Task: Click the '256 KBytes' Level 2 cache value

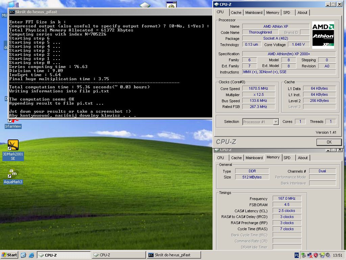Action: [x=319, y=101]
